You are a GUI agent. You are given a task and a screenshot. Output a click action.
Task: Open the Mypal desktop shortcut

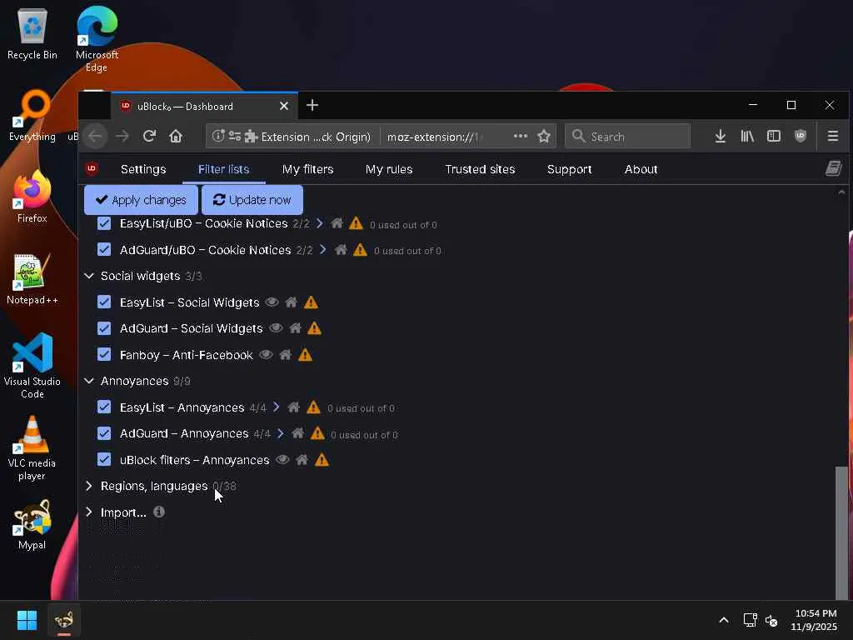[x=32, y=525]
